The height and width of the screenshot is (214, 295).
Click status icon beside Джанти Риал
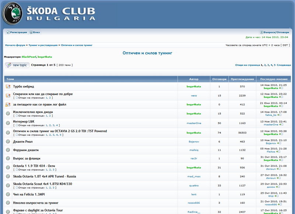click(8, 142)
